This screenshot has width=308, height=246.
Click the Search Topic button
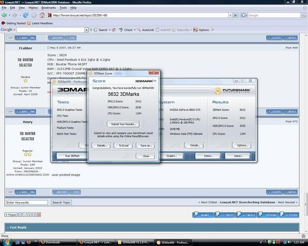[x=61, y=202]
